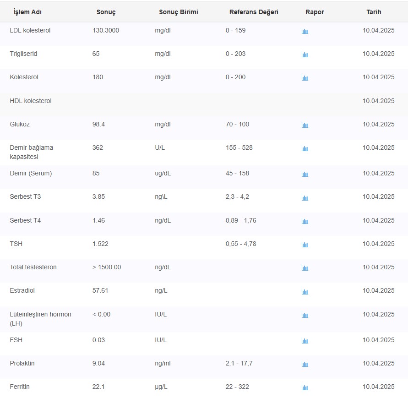The width and height of the screenshot is (408, 398).
Task: Click the result value > 1500.00
Action: coord(107,267)
